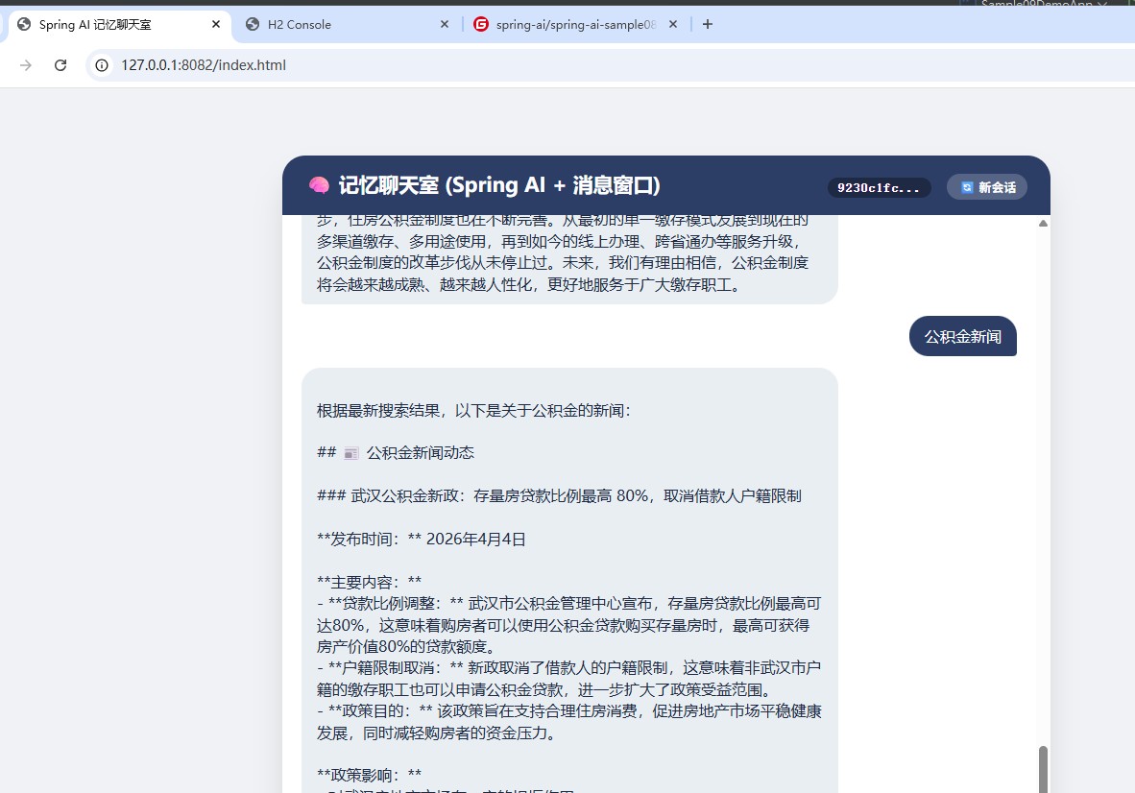Close the Spring AI 记忆聊天室 tab

click(215, 24)
